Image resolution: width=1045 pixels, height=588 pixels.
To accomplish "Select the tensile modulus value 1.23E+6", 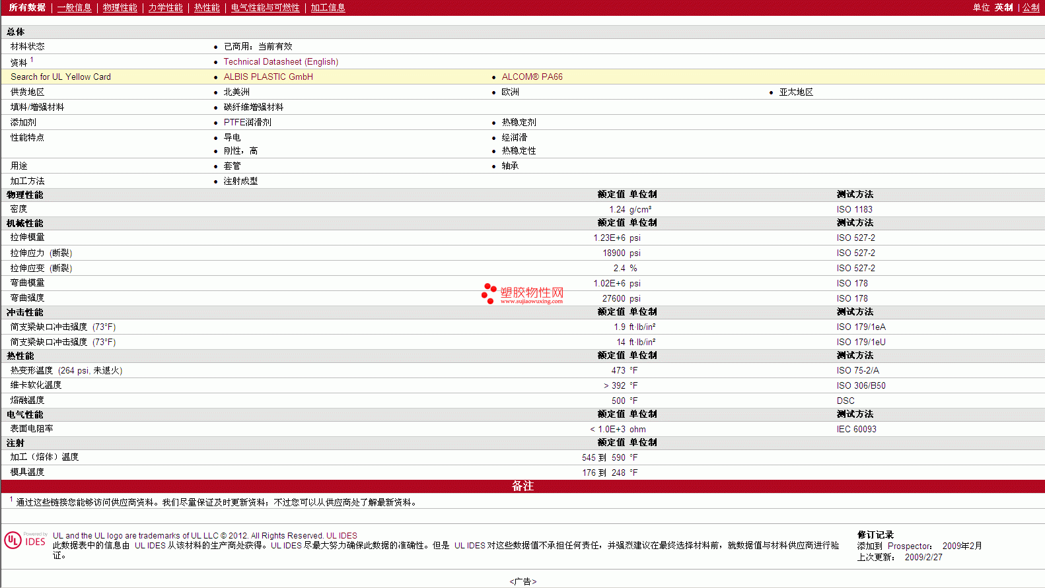I will 609,238.
